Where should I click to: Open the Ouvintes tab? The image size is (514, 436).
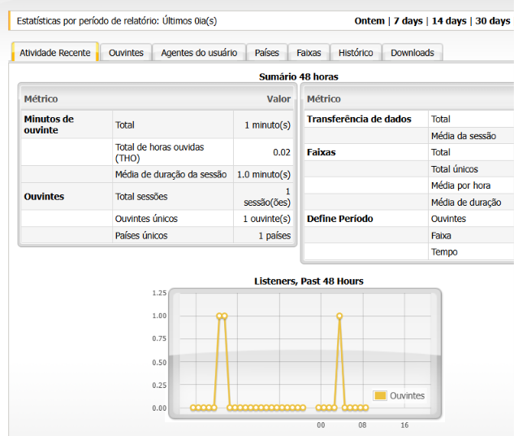click(x=126, y=53)
